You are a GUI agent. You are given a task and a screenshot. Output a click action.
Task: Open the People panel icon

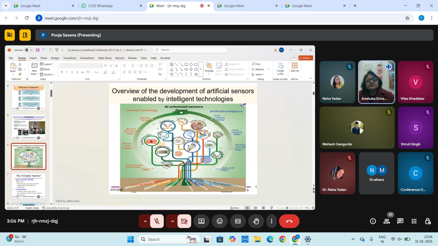(387, 221)
